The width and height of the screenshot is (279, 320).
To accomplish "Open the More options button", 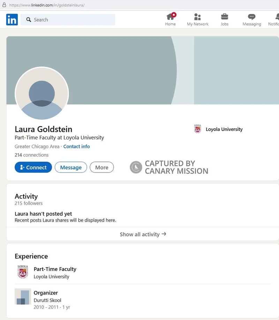I will [x=102, y=167].
